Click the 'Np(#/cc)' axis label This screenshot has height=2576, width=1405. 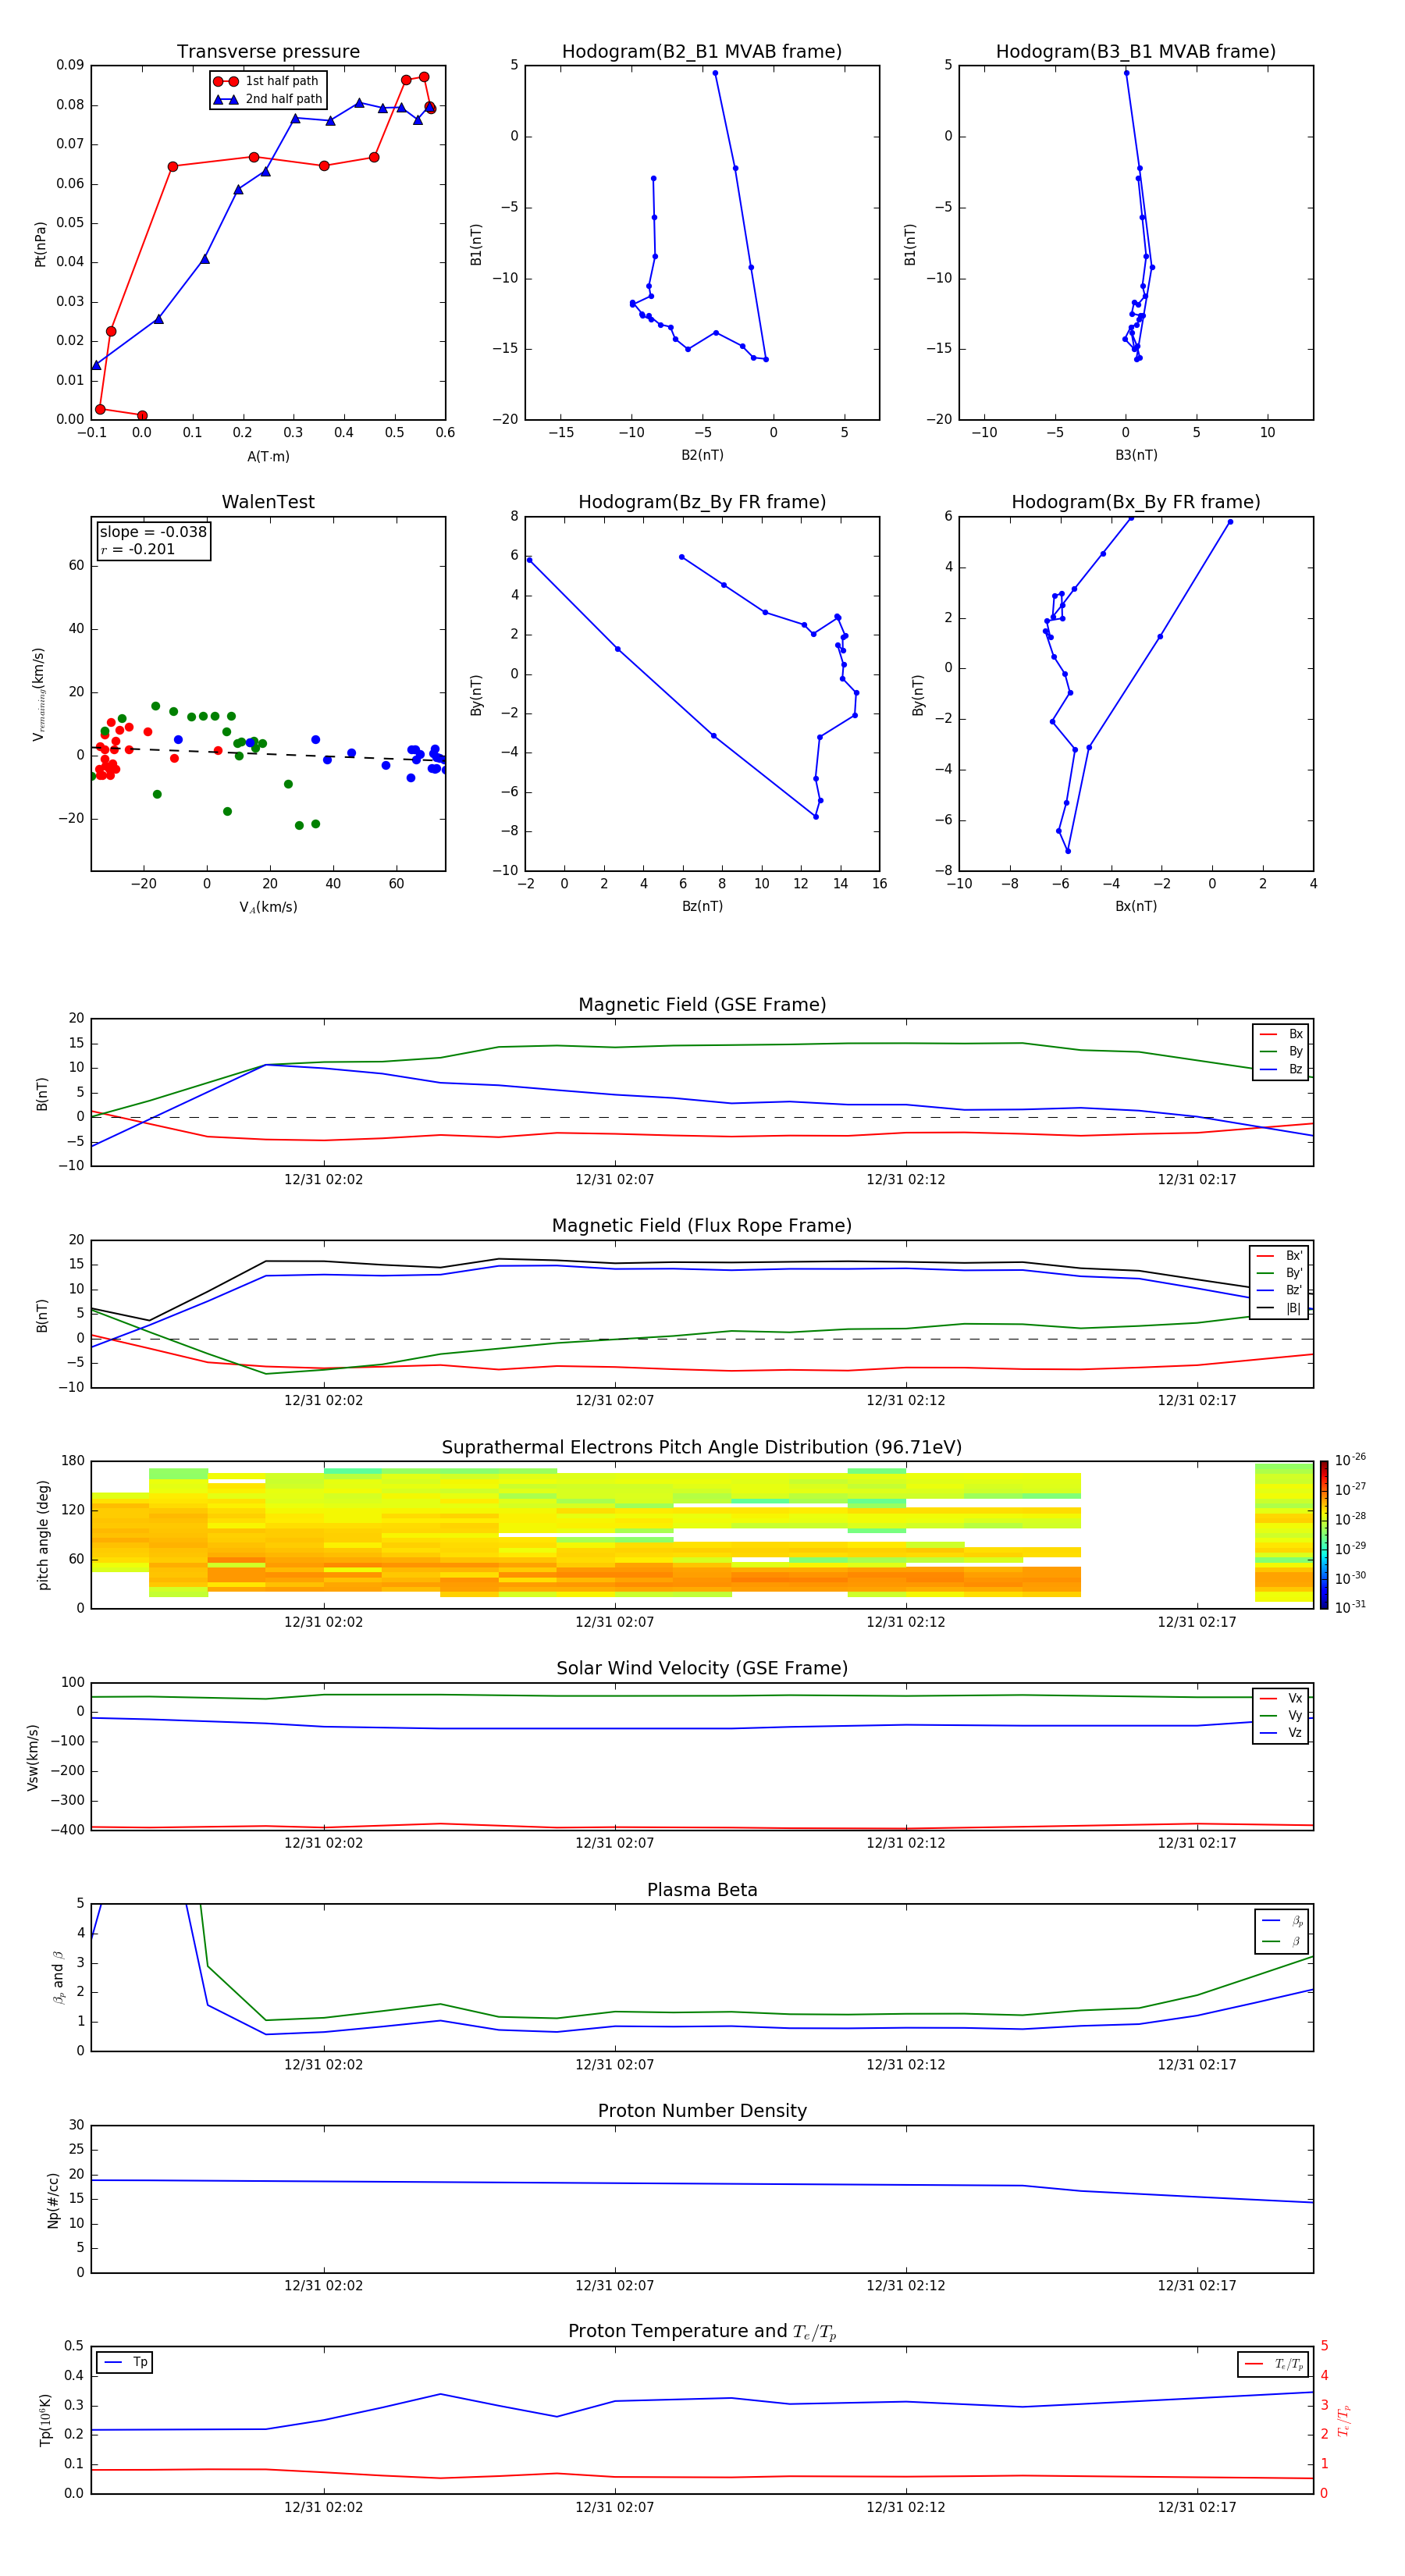pos(53,2200)
